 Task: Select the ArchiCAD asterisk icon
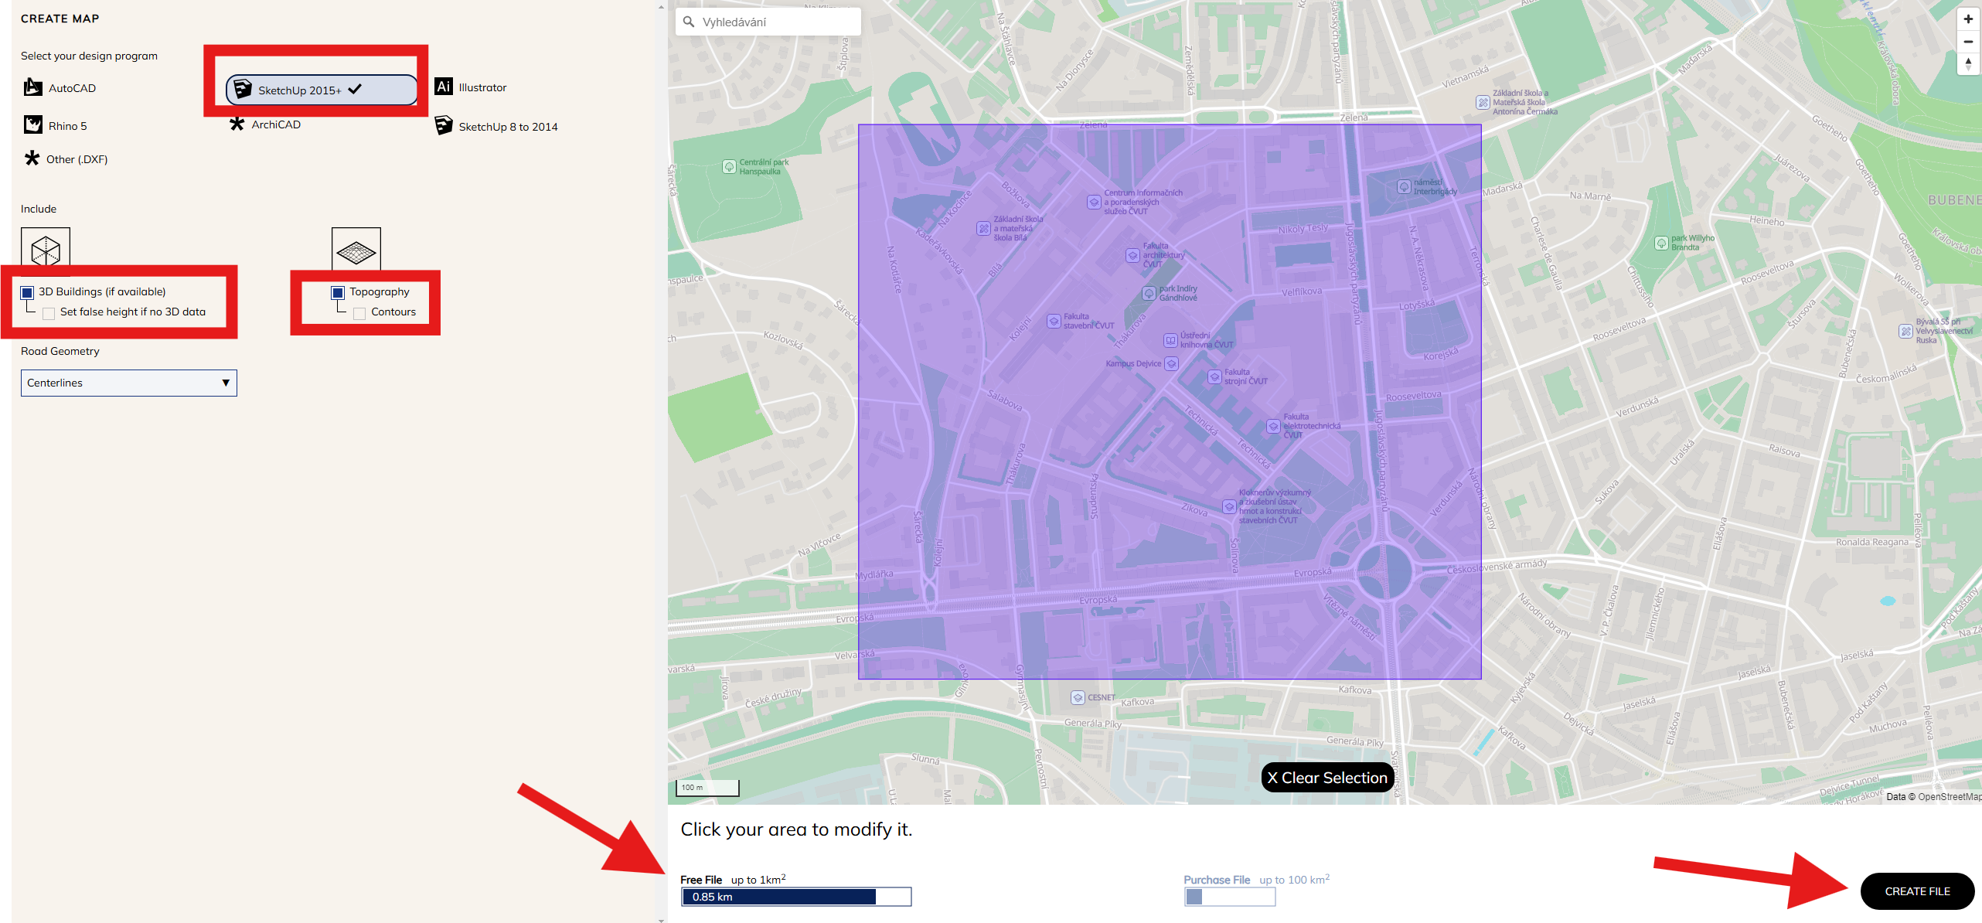pyautogui.click(x=237, y=124)
